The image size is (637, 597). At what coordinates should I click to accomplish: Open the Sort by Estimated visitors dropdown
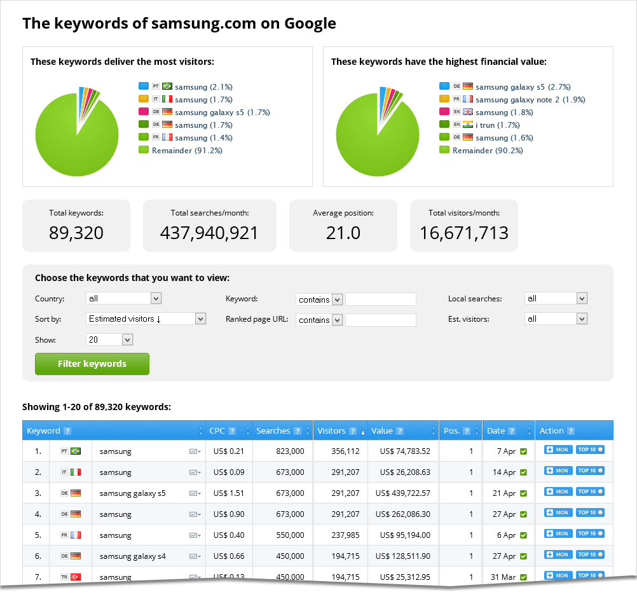point(146,319)
